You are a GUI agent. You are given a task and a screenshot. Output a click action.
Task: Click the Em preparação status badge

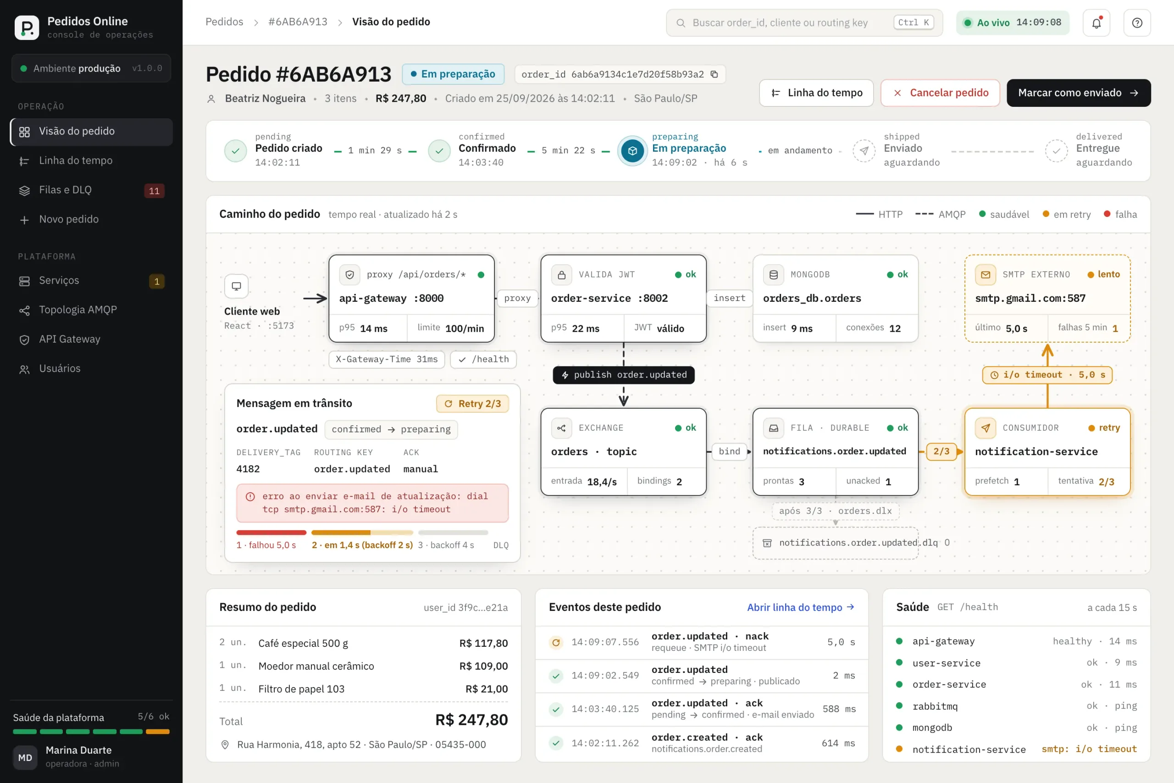[x=453, y=74]
